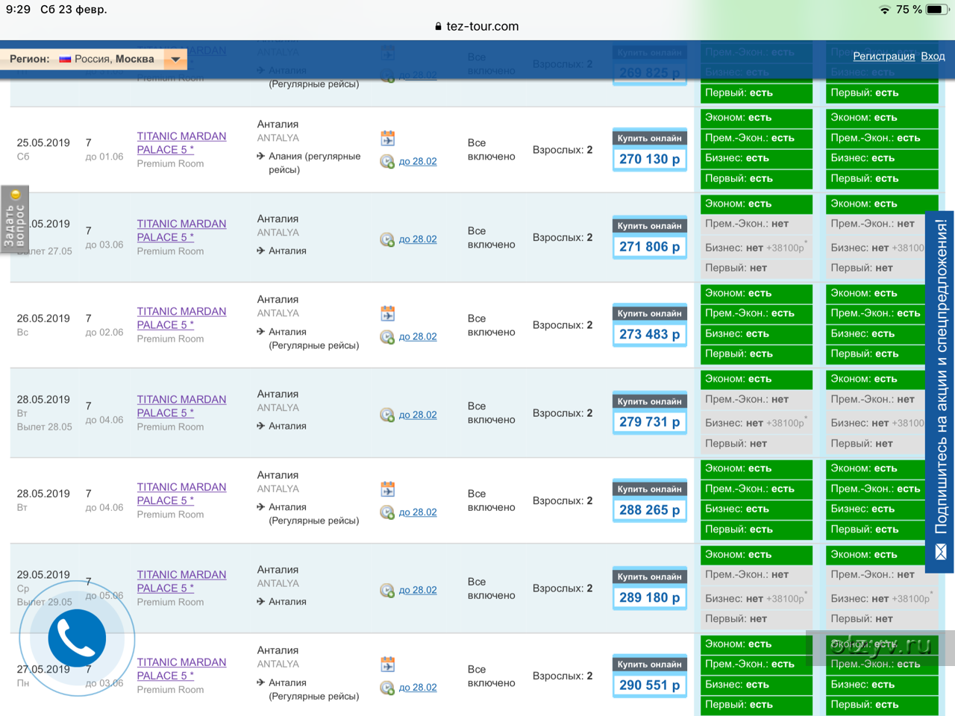The width and height of the screenshot is (955, 716).
Task: Open the Вход login link
Action: pyautogui.click(x=933, y=56)
